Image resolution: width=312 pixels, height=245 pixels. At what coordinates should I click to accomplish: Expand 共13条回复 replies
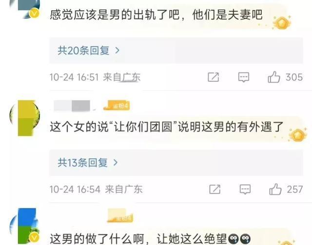(x=176, y=163)
